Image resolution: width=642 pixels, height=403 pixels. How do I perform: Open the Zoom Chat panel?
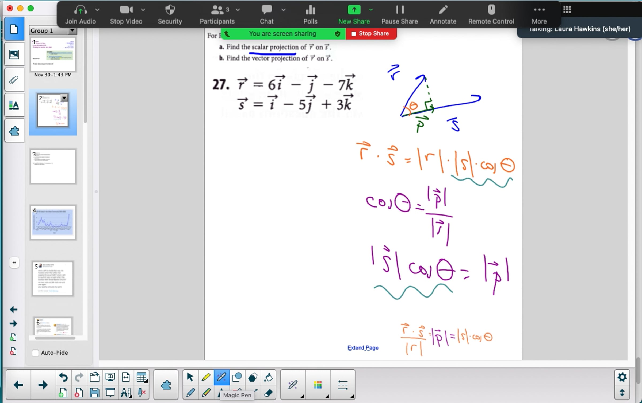point(266,15)
